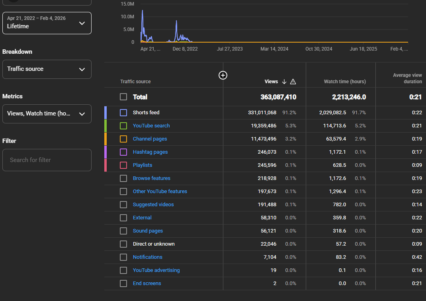Click the Search for filter input field
This screenshot has height=301, width=426.
[x=47, y=160]
